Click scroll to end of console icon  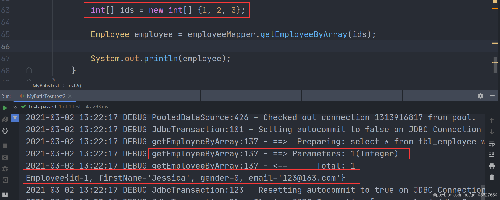coord(492,154)
